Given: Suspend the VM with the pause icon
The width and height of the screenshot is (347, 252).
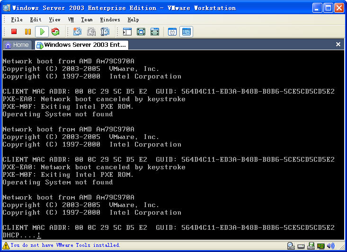Looking at the screenshot, I should point(28,32).
